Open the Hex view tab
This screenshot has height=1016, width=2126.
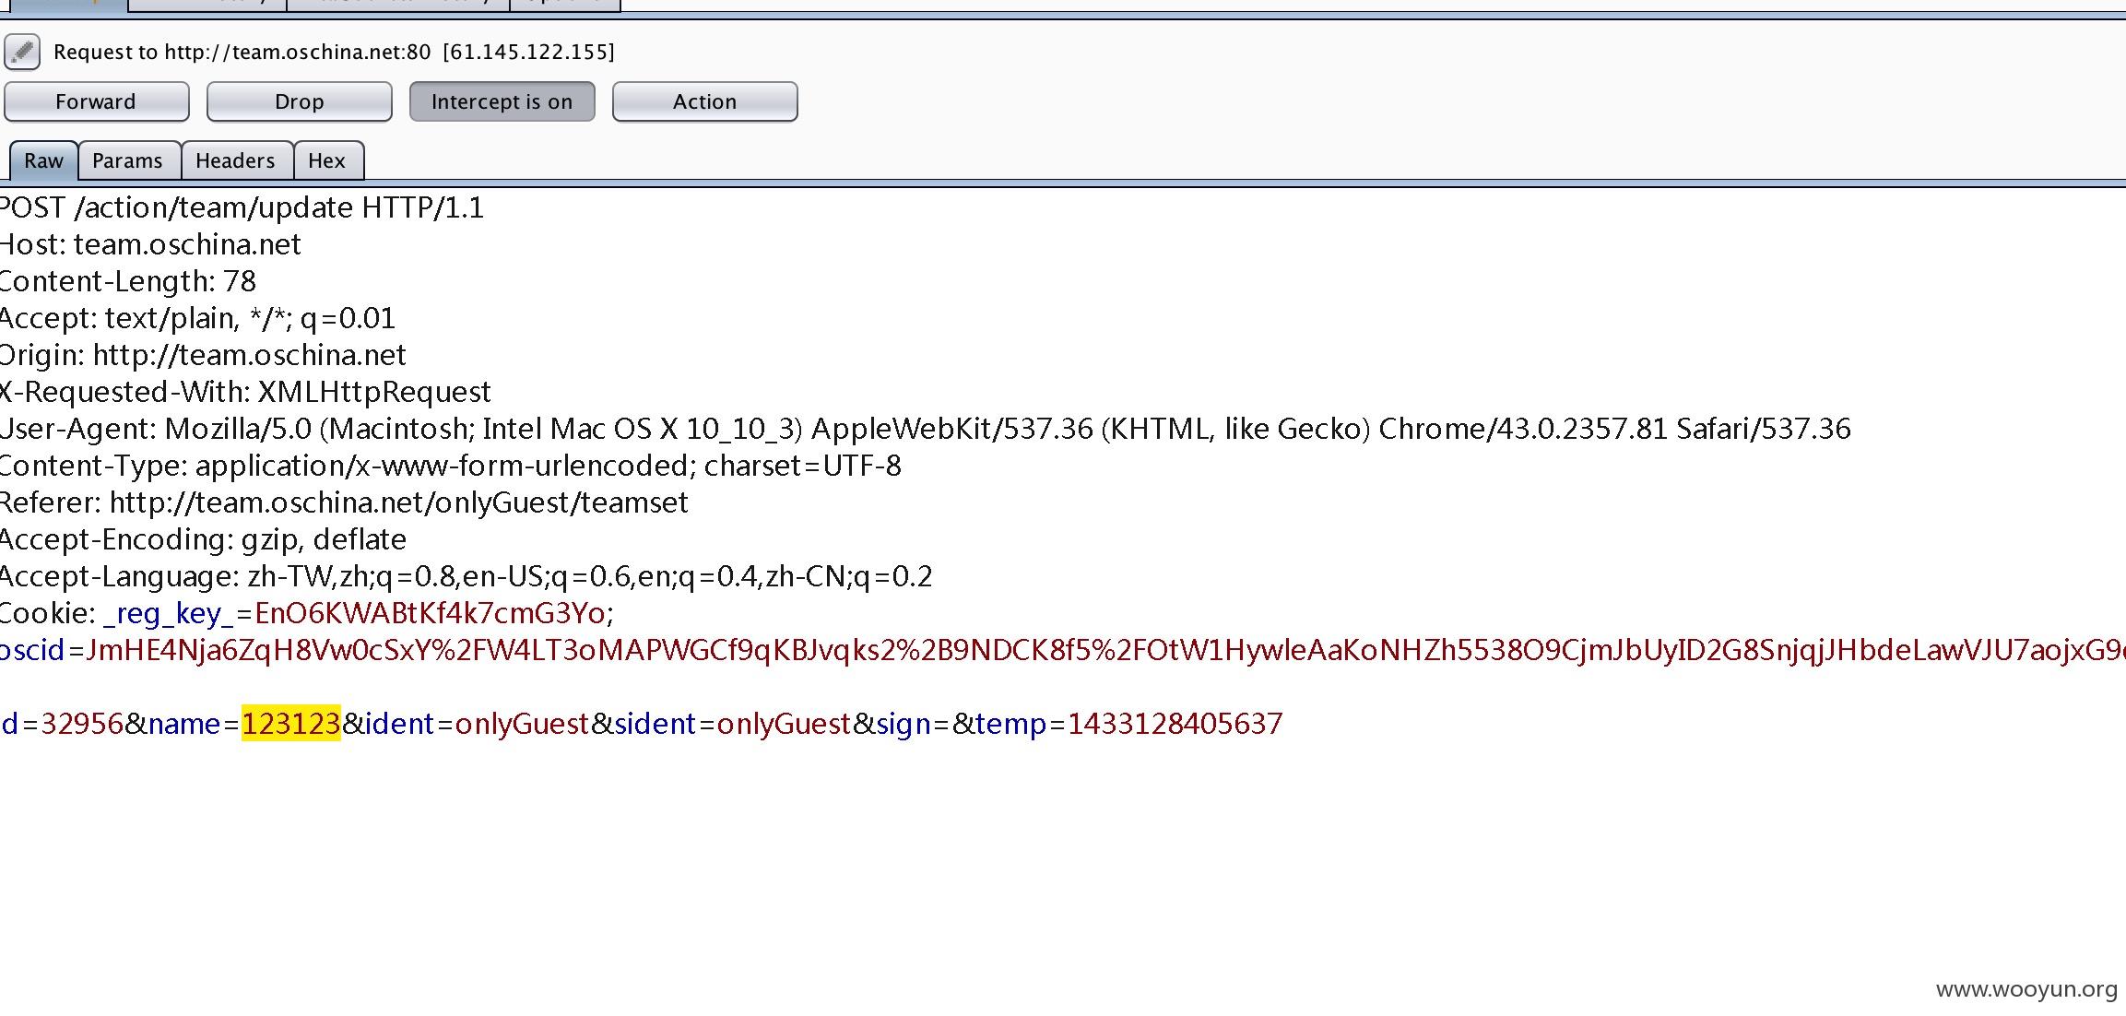327,160
